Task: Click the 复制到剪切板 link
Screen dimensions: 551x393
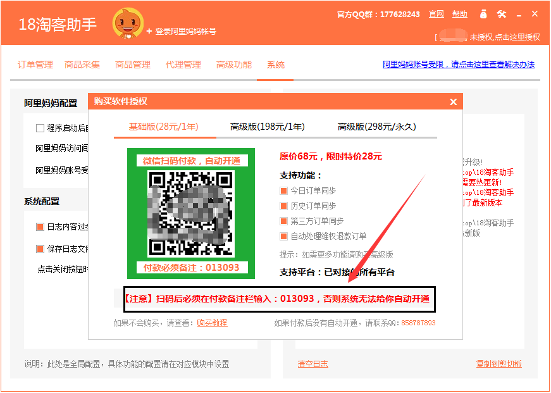Action: click(498, 364)
